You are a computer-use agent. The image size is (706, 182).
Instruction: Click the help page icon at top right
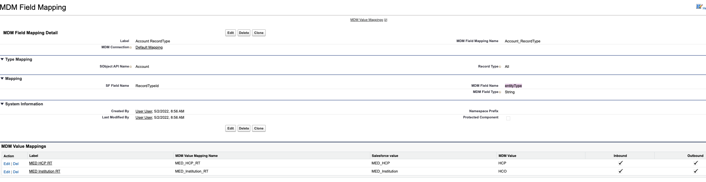click(699, 7)
